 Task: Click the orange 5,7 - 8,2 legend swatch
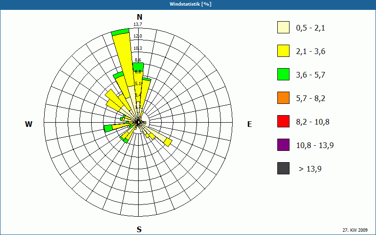click(x=283, y=98)
